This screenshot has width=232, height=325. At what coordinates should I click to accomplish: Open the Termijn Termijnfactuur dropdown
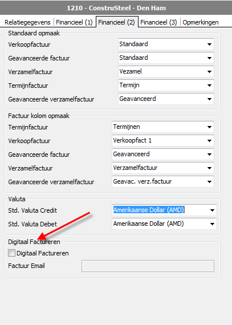(166, 85)
